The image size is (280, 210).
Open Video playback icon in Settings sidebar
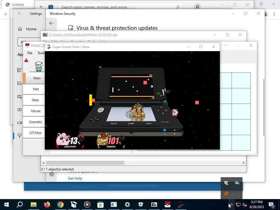pyautogui.click(x=20, y=123)
